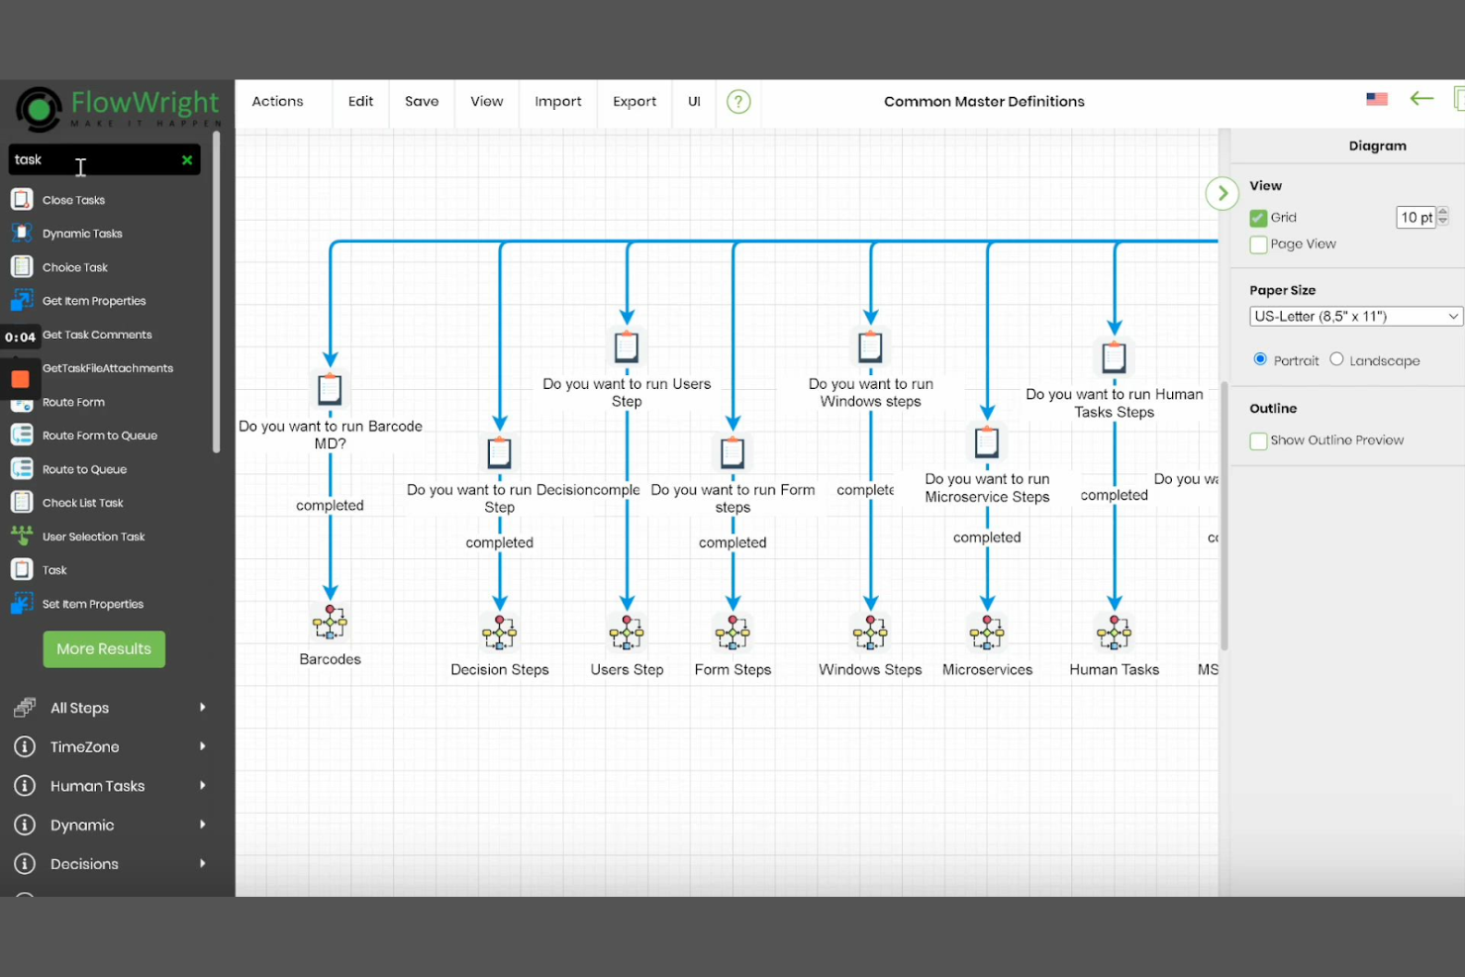
Task: Open the Actions menu
Action: (277, 101)
